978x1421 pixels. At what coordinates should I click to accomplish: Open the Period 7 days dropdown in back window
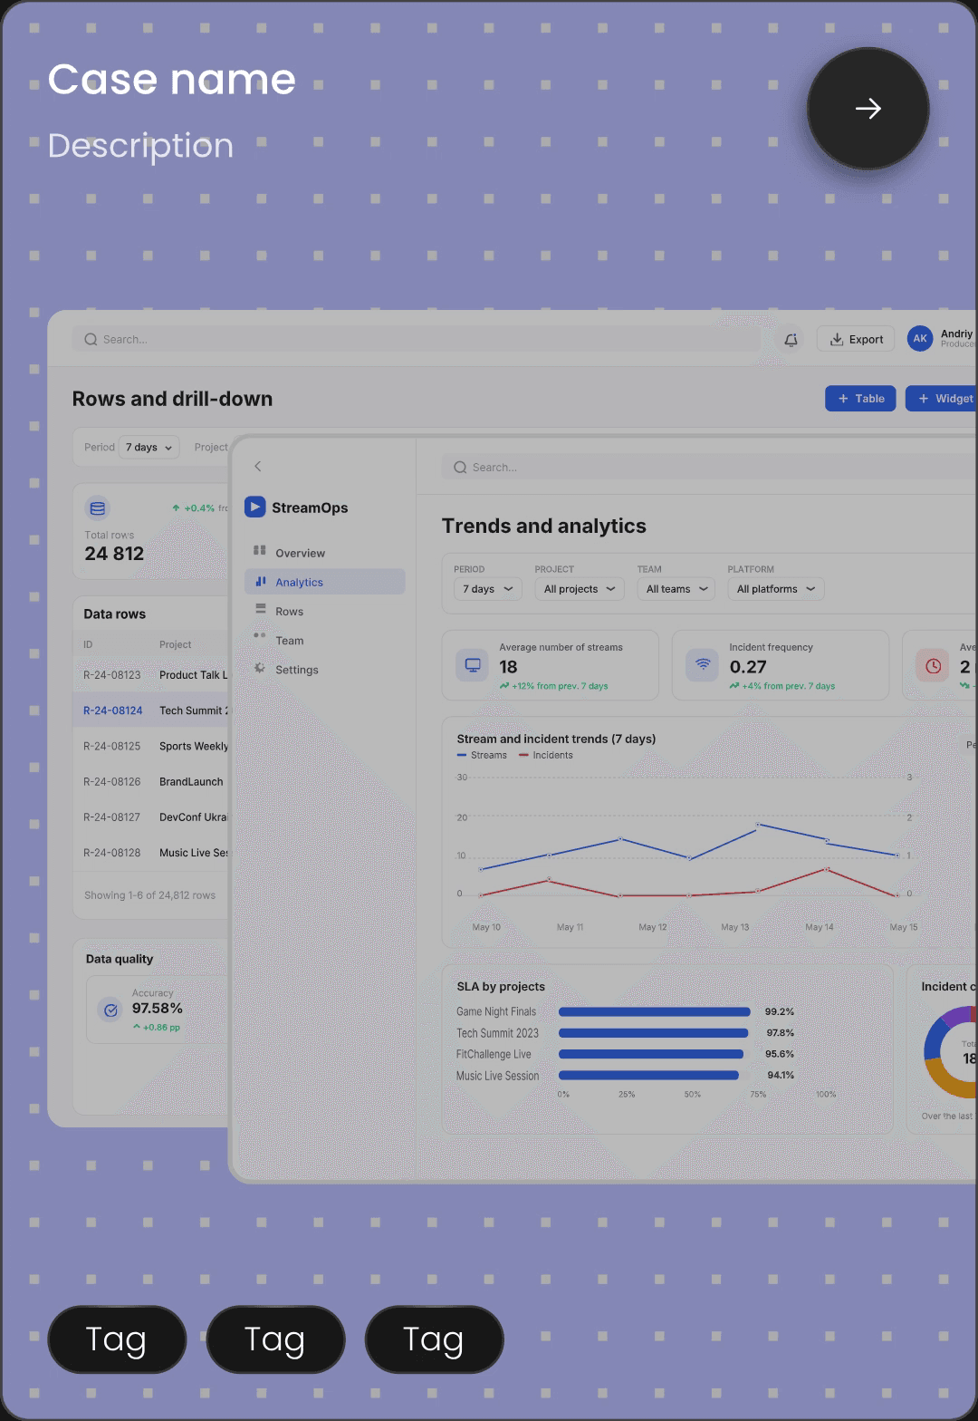coord(149,448)
